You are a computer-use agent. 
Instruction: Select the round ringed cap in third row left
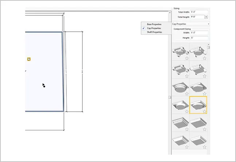point(181,87)
